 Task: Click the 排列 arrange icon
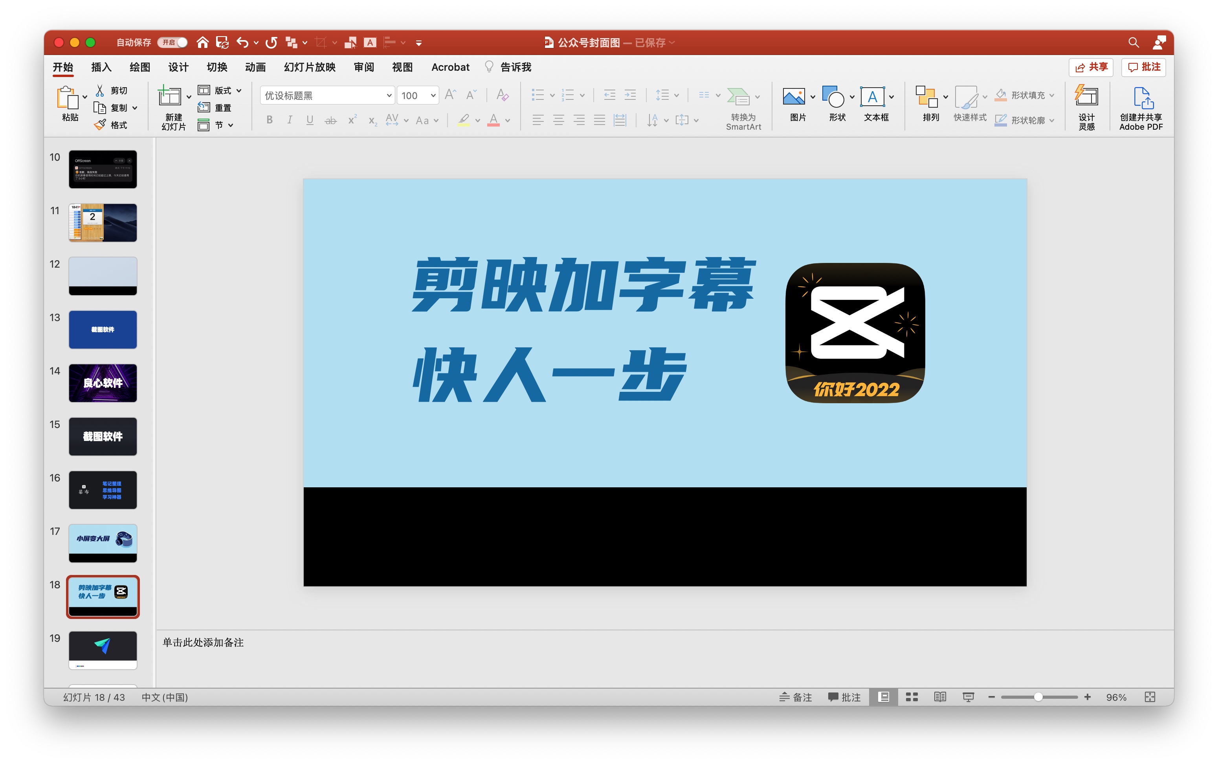[x=926, y=97]
